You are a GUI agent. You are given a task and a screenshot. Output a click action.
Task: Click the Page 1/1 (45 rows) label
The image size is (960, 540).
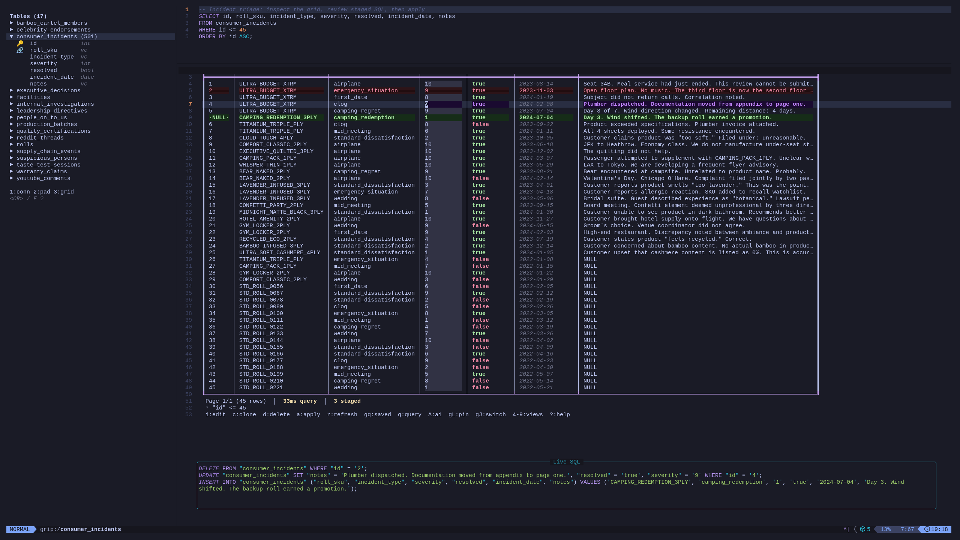tap(236, 401)
